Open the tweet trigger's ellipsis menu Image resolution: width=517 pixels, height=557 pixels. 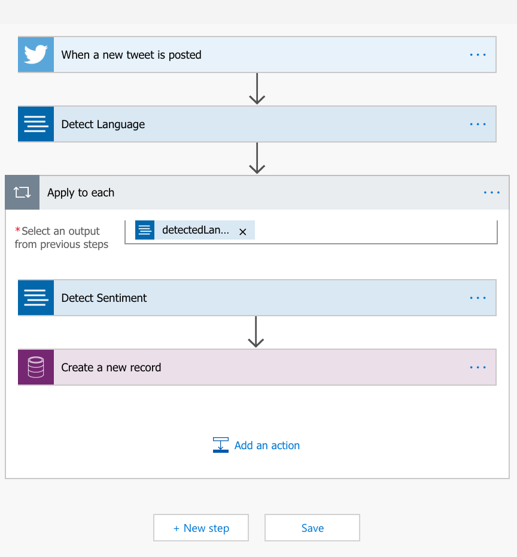pos(478,55)
